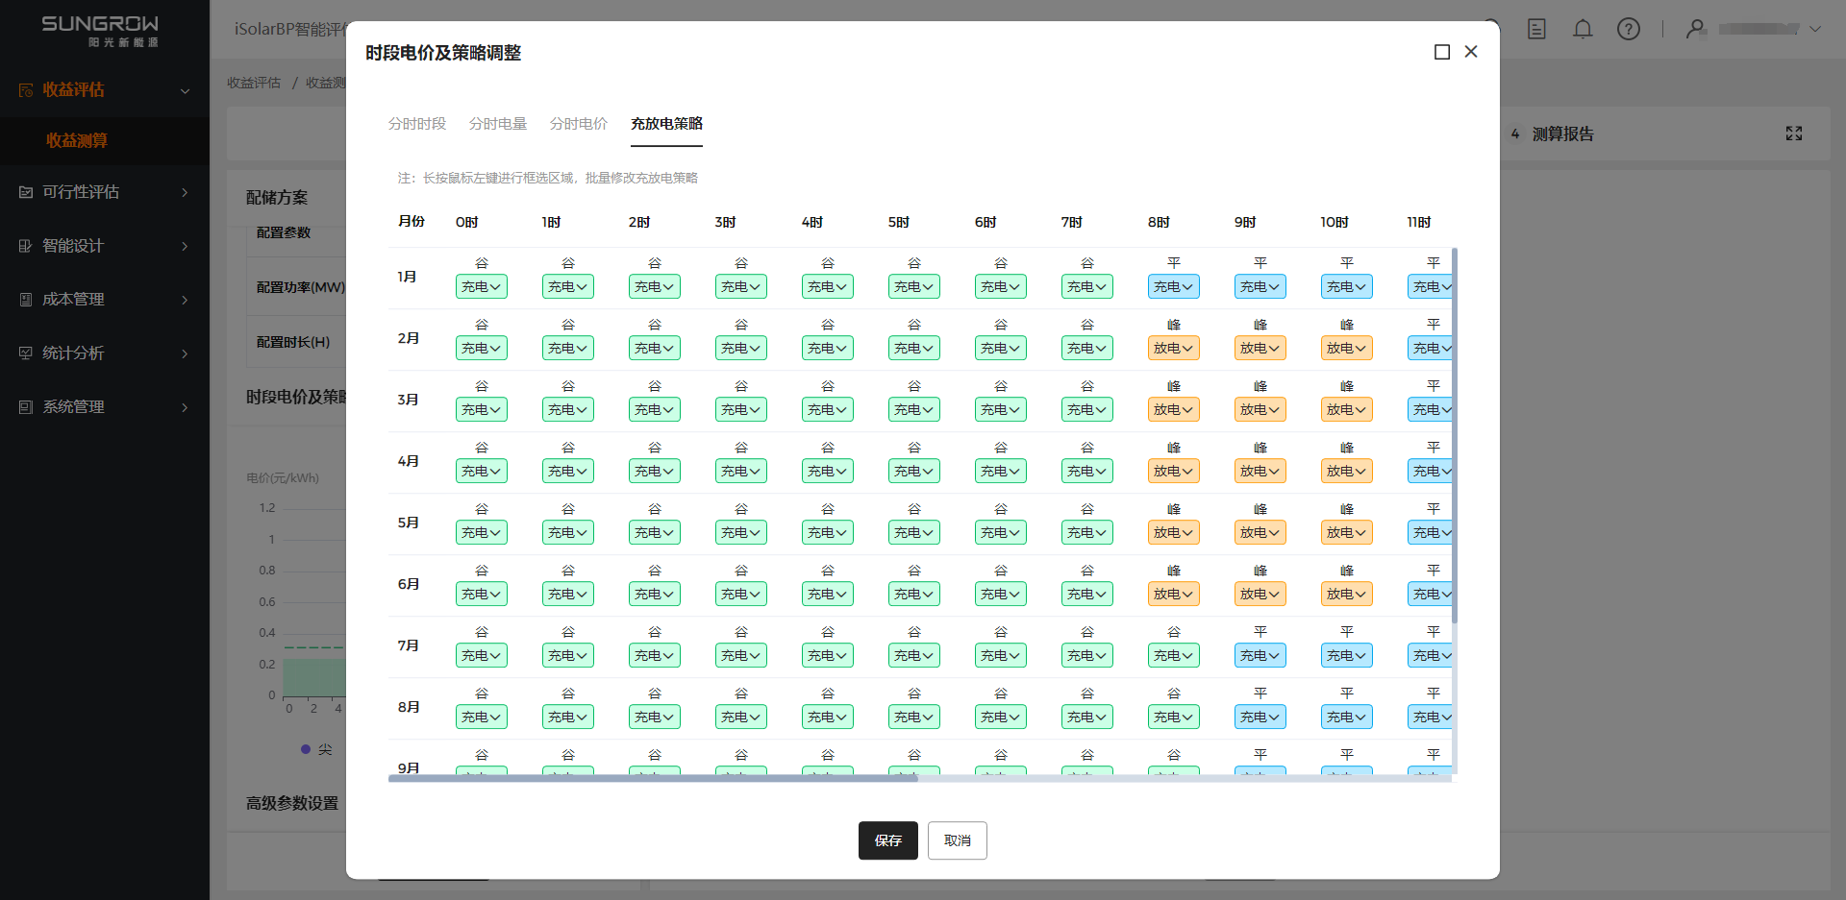Maximize the 时段电价及策略调整 dialog
This screenshot has width=1846, height=900.
click(1441, 52)
